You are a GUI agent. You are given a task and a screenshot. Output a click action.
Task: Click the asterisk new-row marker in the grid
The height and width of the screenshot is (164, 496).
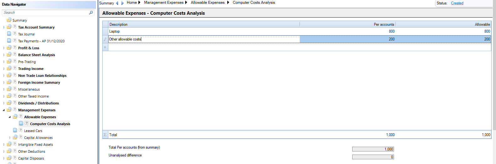coord(105,47)
